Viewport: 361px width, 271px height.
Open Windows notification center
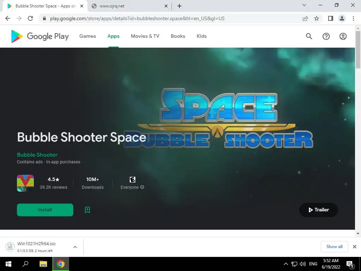[x=350, y=264]
